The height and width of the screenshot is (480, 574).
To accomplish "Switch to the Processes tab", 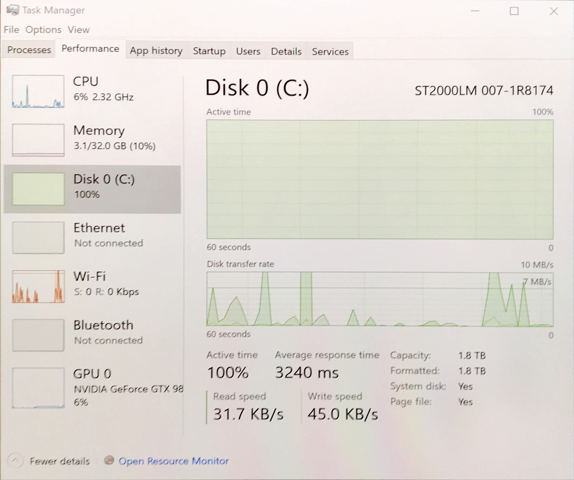I will click(x=29, y=50).
